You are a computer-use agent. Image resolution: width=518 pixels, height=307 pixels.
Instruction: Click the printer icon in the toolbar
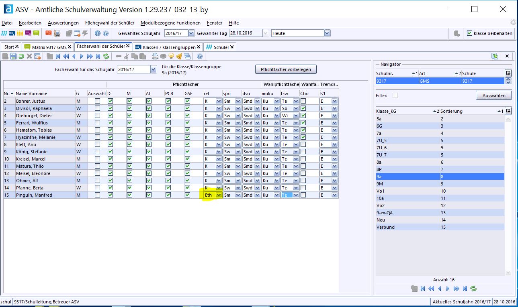click(155, 57)
